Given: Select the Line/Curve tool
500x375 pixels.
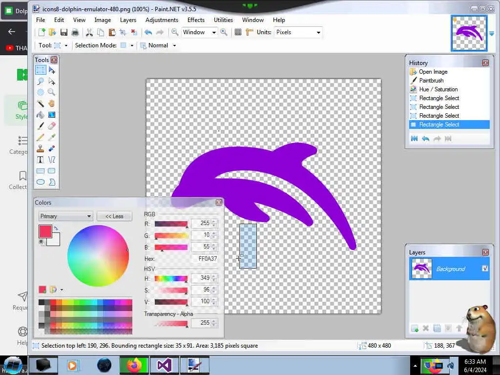Looking at the screenshot, I should [x=52, y=160].
